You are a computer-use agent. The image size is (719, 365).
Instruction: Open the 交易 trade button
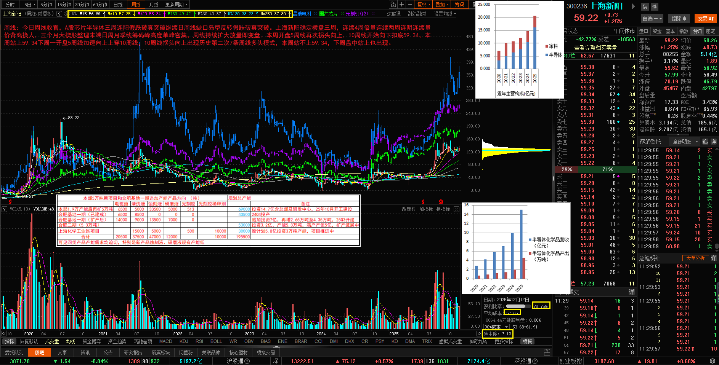pos(706,18)
